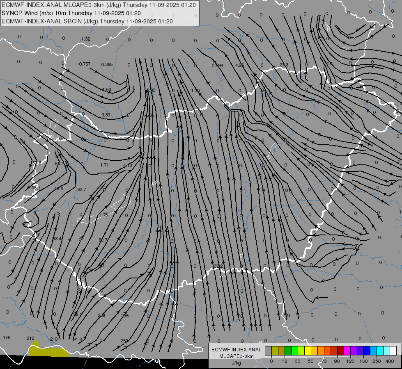Click the data value 212
Image resolution: width=402 pixels, height=369 pixels.
point(30,339)
